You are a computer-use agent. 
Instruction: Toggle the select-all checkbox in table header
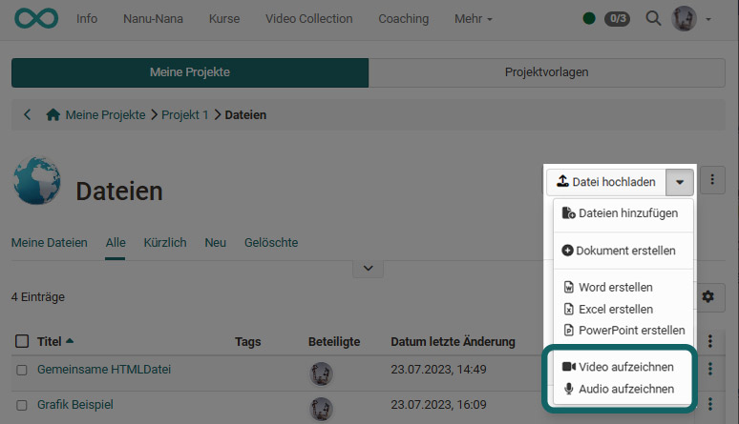[22, 341]
